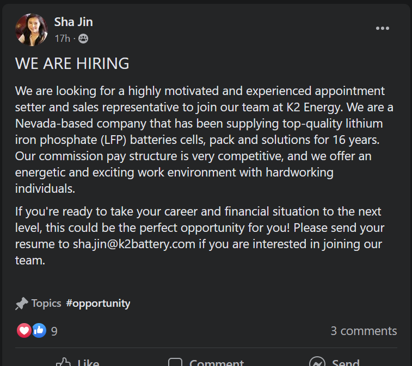
Task: Click the pin icon beside Topics
Action: click(22, 304)
